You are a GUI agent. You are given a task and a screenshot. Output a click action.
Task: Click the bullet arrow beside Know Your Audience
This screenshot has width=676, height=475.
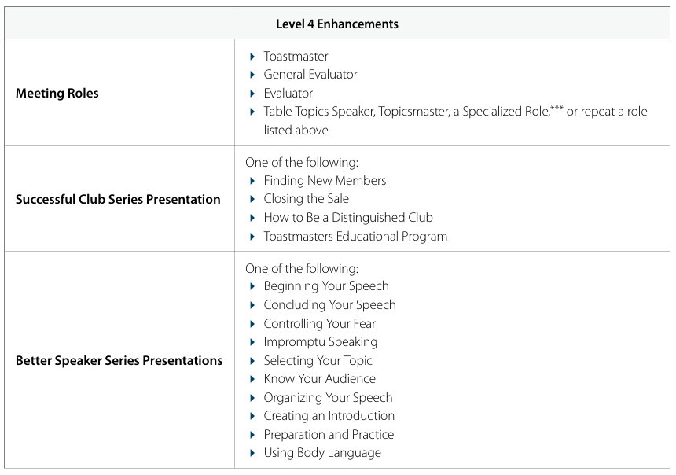pos(252,379)
